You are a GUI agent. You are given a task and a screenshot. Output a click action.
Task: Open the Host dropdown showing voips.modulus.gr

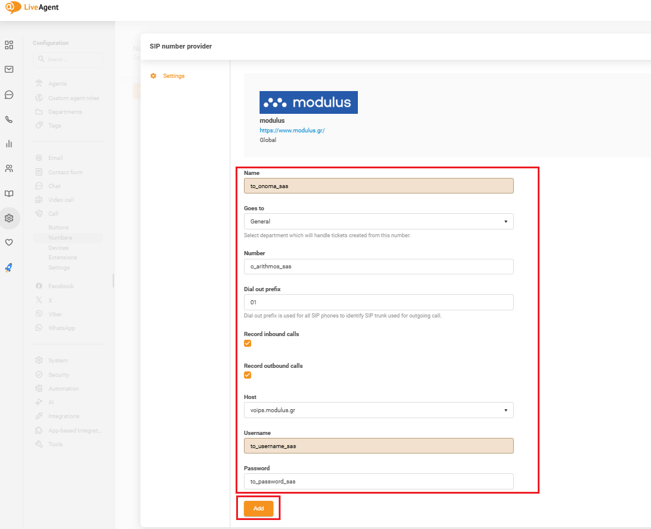378,410
